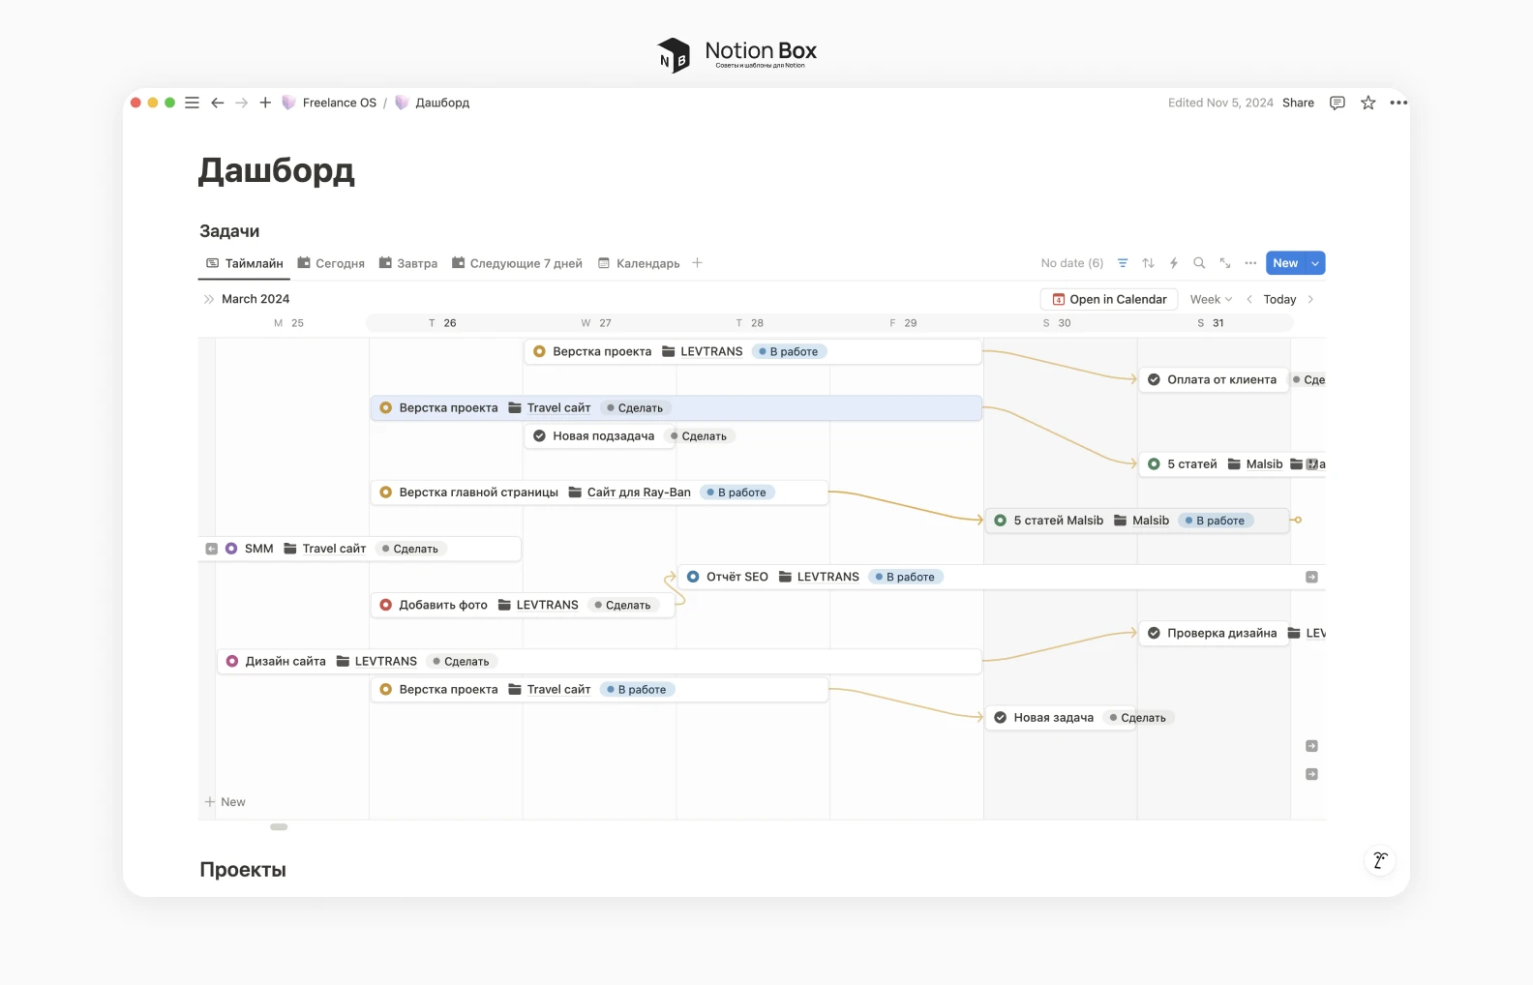Screen dimensions: 1533x985
Task: Check off the Новая подзадача task
Action: (x=540, y=436)
